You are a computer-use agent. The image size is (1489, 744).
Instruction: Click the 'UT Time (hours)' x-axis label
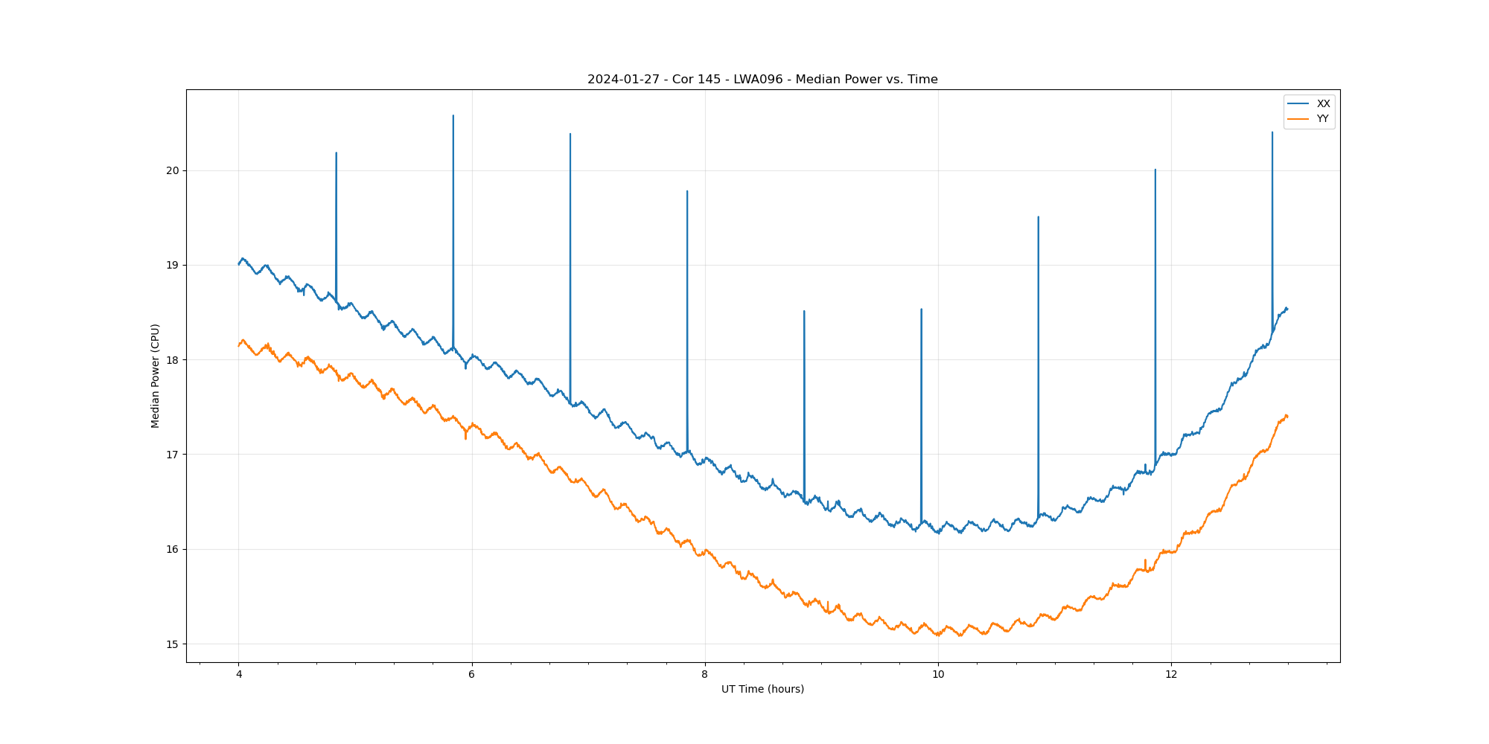tap(762, 689)
